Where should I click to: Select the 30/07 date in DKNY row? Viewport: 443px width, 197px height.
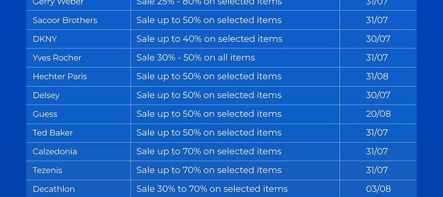(x=378, y=39)
